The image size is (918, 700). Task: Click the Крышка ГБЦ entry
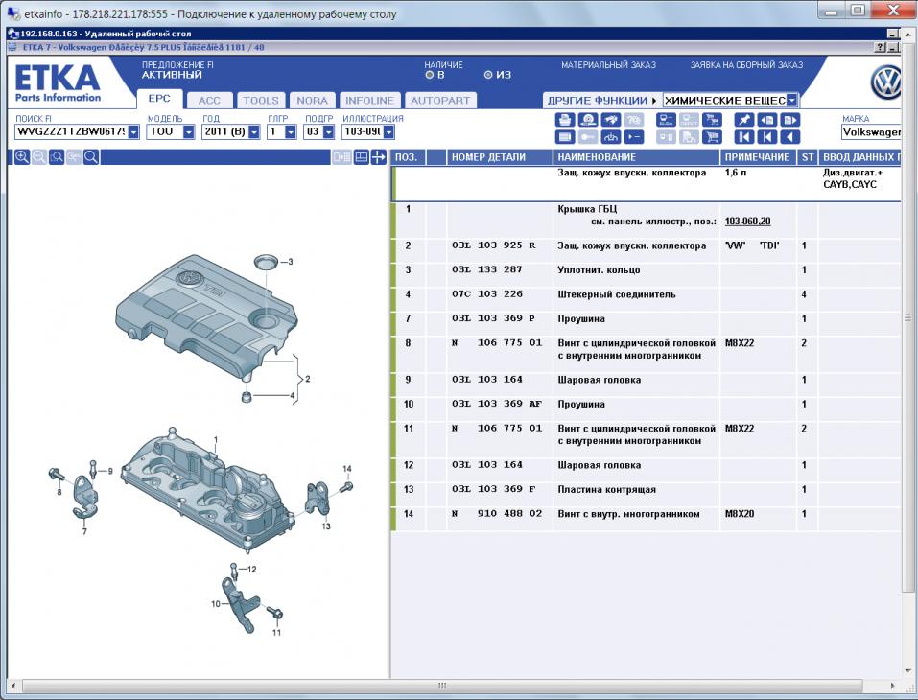(587, 209)
